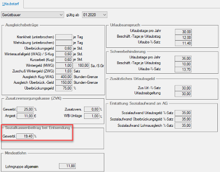Select the WB-Umlage 1,00 field
Viewport: 220px width, 172px height.
[92, 116]
